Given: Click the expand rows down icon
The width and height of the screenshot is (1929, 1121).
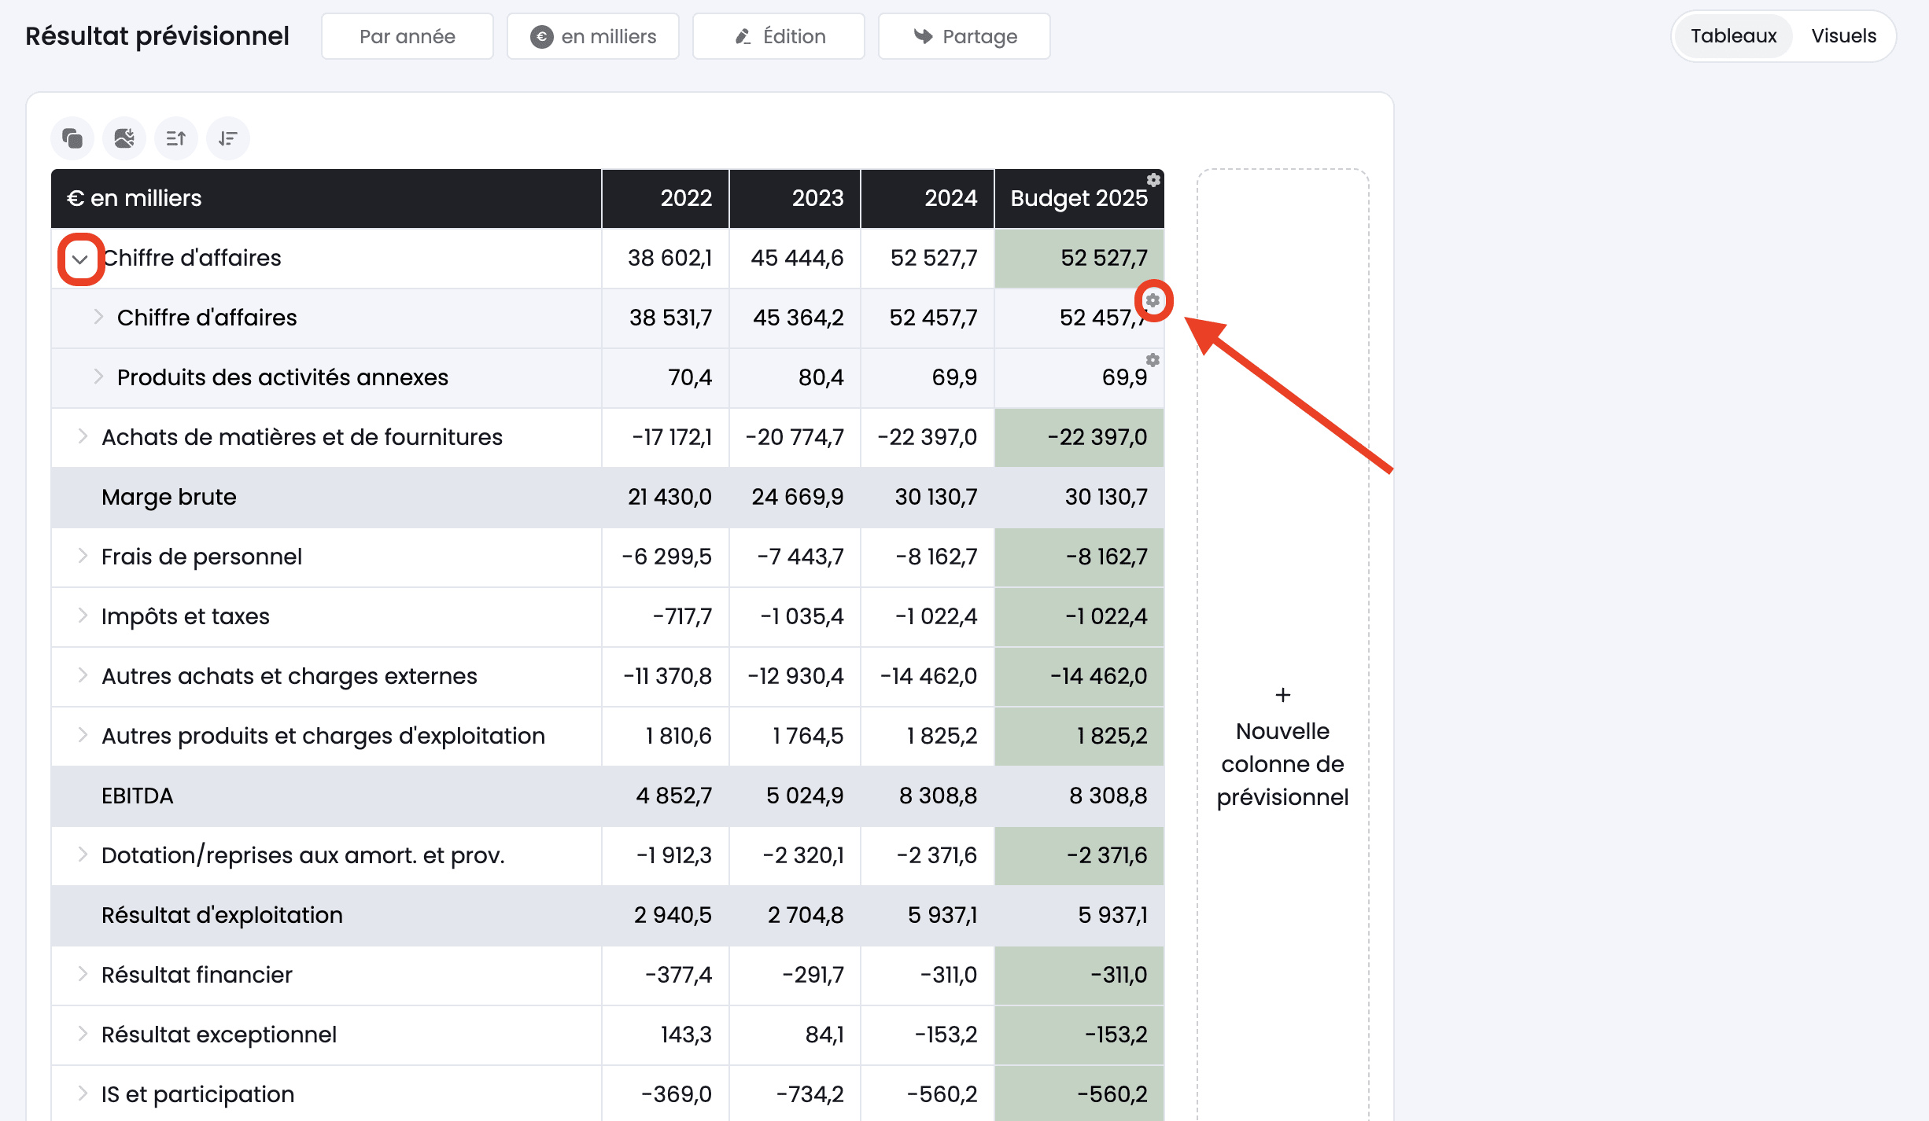Looking at the screenshot, I should click(x=228, y=138).
